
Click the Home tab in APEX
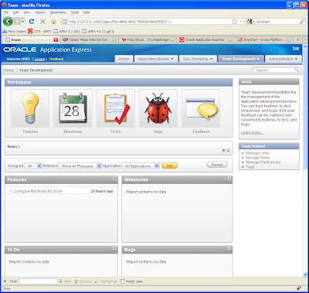click(x=124, y=59)
